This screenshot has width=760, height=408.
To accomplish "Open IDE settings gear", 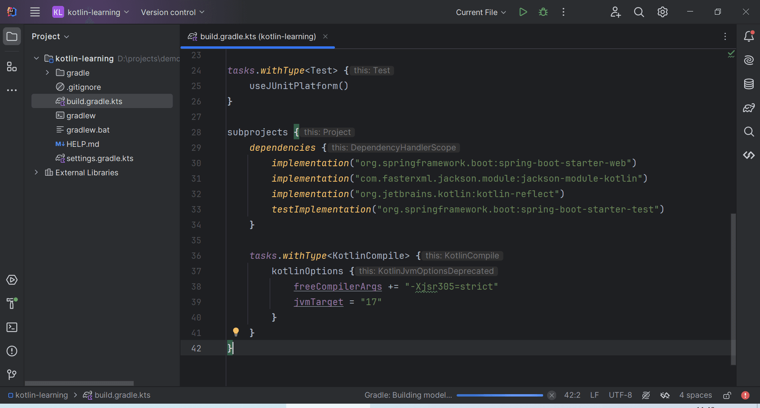I will [x=663, y=12].
